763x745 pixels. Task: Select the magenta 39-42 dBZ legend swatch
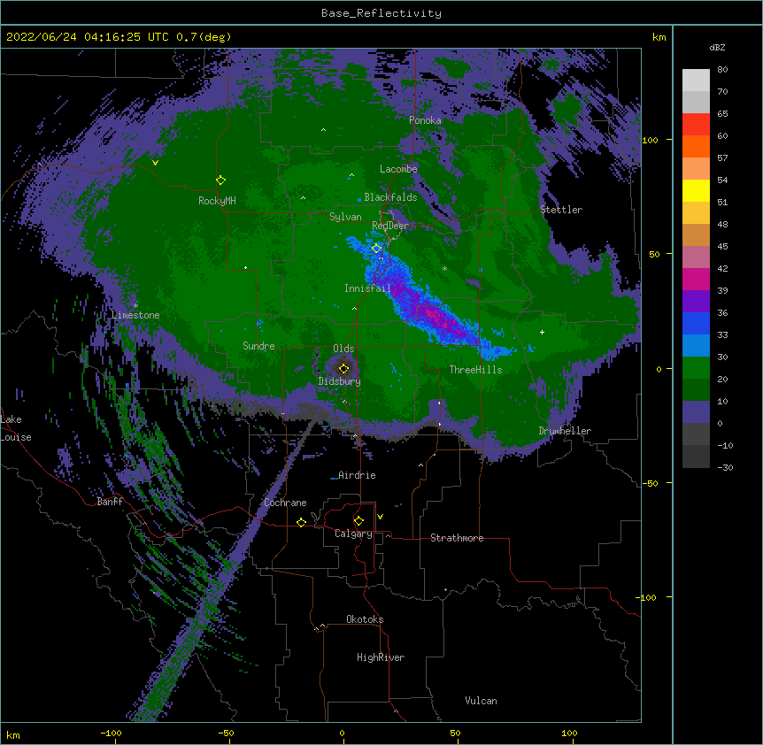696,279
